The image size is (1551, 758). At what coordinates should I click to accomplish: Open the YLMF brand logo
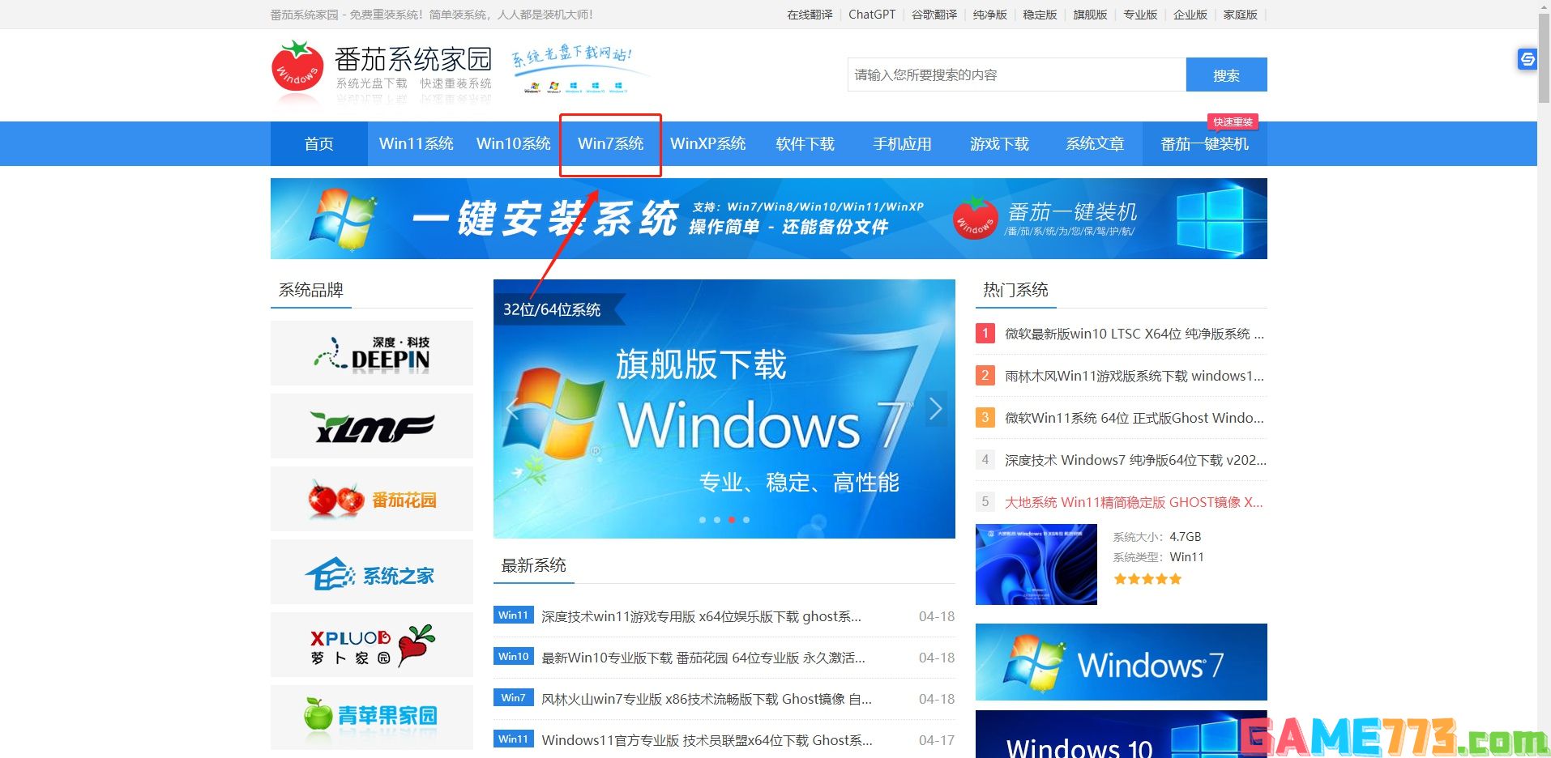click(372, 426)
